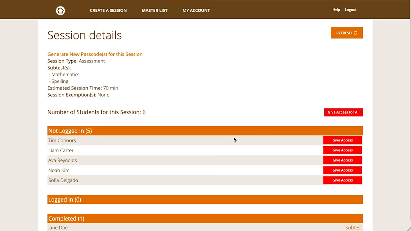Viewport: 411px width, 231px height.
Task: Open the Help link
Action: pos(336,10)
